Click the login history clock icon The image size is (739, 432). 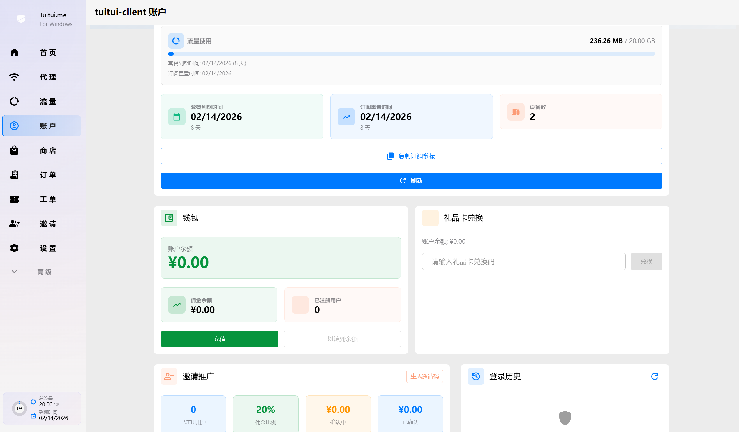(x=476, y=376)
